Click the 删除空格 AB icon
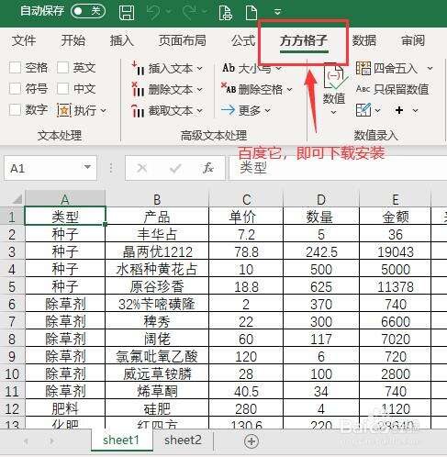Image resolution: width=447 pixels, height=457 pixels. pos(229,89)
